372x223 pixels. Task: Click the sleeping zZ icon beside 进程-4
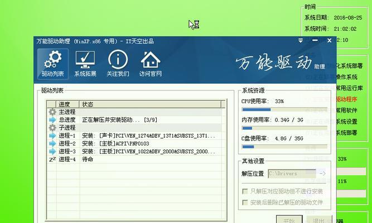tap(52, 159)
